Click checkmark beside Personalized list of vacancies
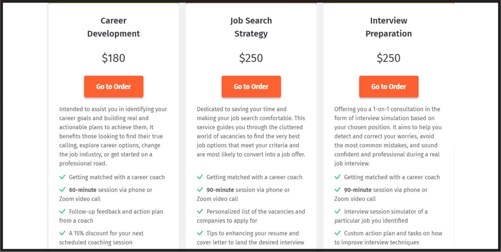Screen dimensions: 501x252 (200, 212)
